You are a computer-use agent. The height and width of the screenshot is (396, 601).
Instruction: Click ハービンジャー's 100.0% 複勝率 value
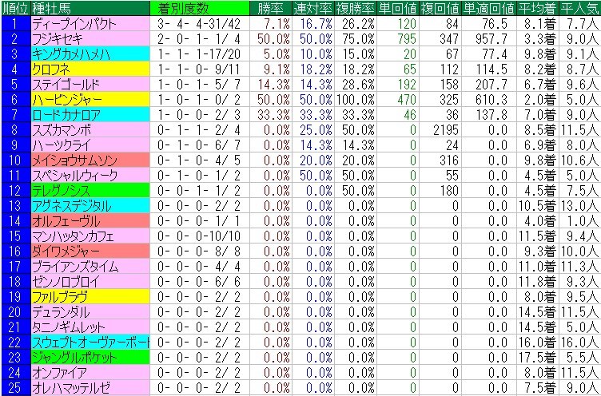(356, 100)
